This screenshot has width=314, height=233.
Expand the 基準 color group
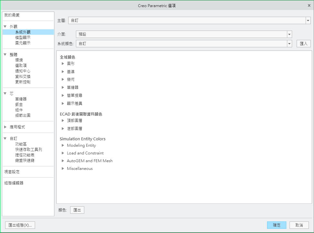click(x=63, y=72)
